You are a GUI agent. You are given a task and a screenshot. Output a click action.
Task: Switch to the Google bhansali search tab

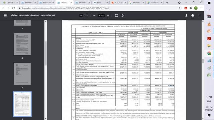(x=136, y=3)
